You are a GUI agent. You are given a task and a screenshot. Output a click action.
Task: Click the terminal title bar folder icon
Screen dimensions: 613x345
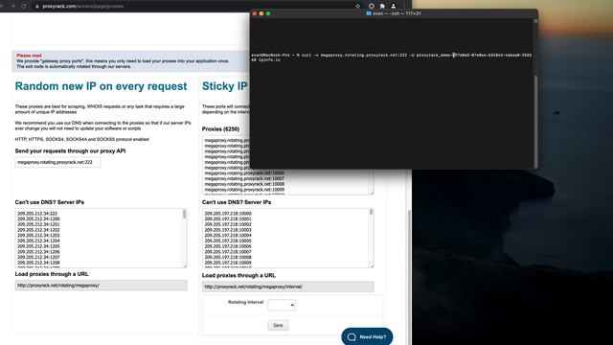tap(368, 13)
